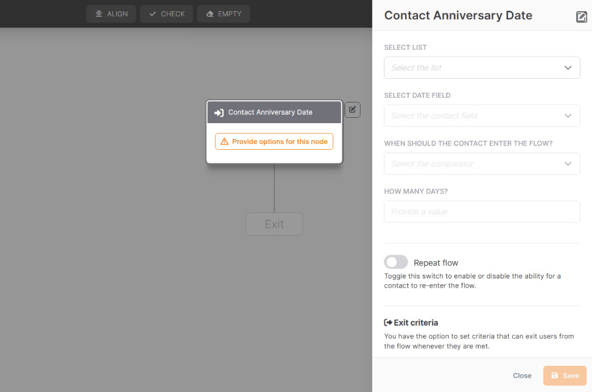Screen dimensions: 592x392
Task: Click the enter-arrow icon in node header
Action: 219,113
